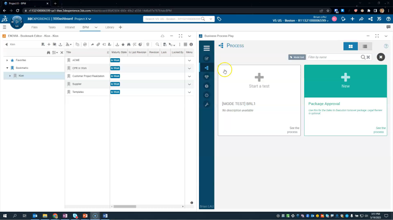
Task: Go back with the arrow beside Kion
Action: click(x=7, y=44)
